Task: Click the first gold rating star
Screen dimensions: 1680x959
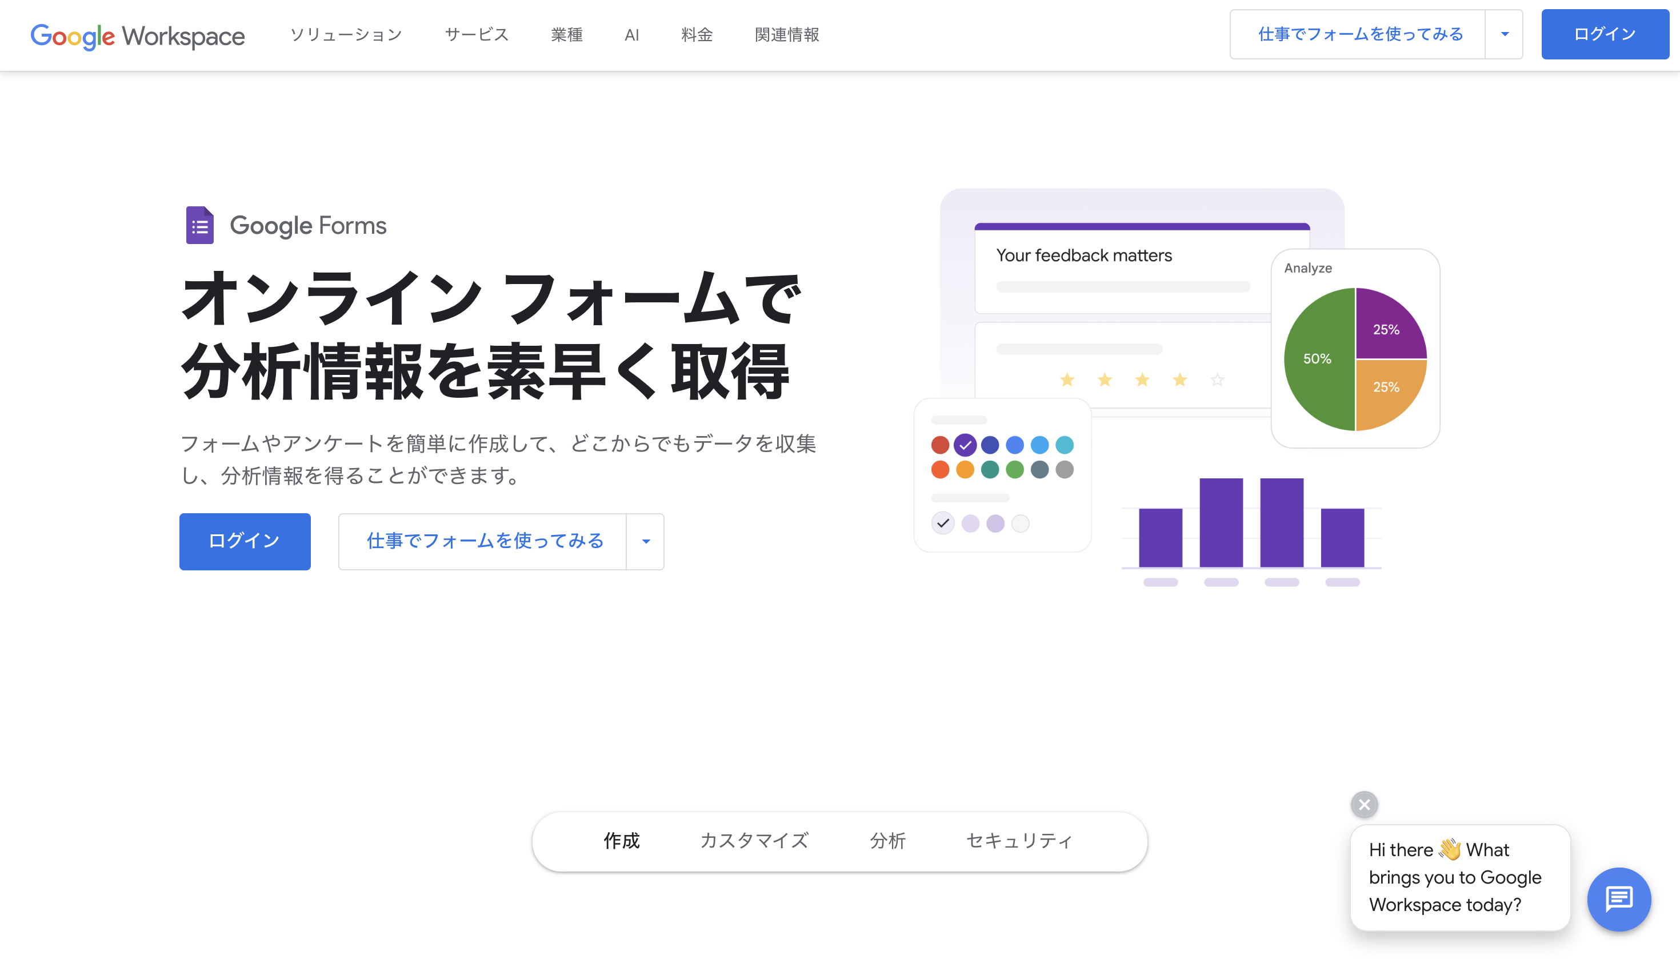Action: coord(1067,380)
